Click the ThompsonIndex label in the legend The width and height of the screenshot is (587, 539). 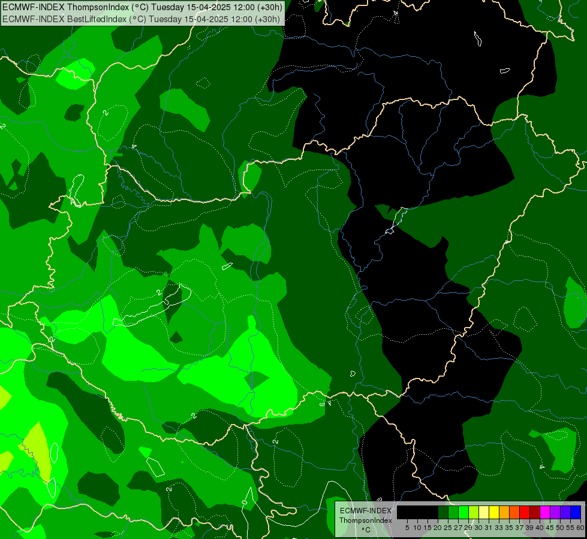[366, 520]
